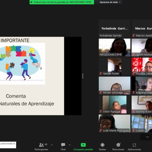The image size is (152, 152).
Task: Click muted microphone icon on Yamilet Foster
Action: (x=101, y=73)
